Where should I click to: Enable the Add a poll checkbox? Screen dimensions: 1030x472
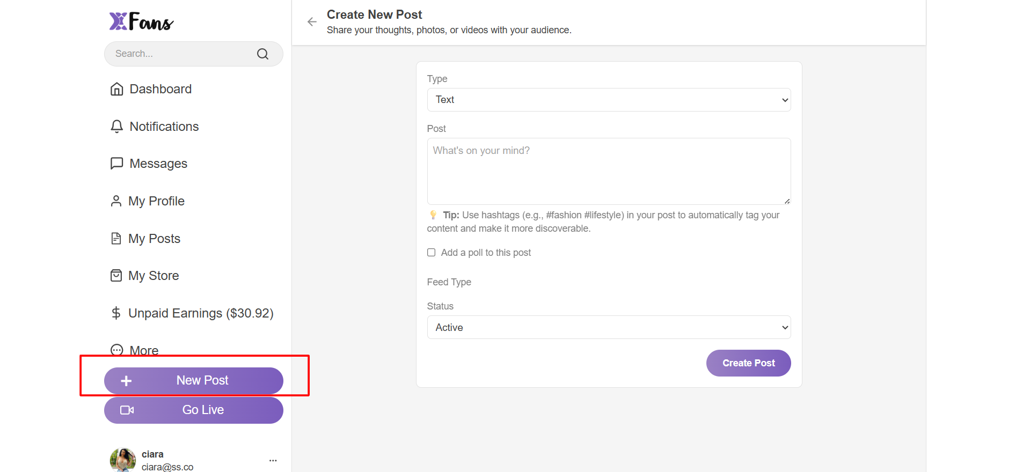pyautogui.click(x=431, y=253)
